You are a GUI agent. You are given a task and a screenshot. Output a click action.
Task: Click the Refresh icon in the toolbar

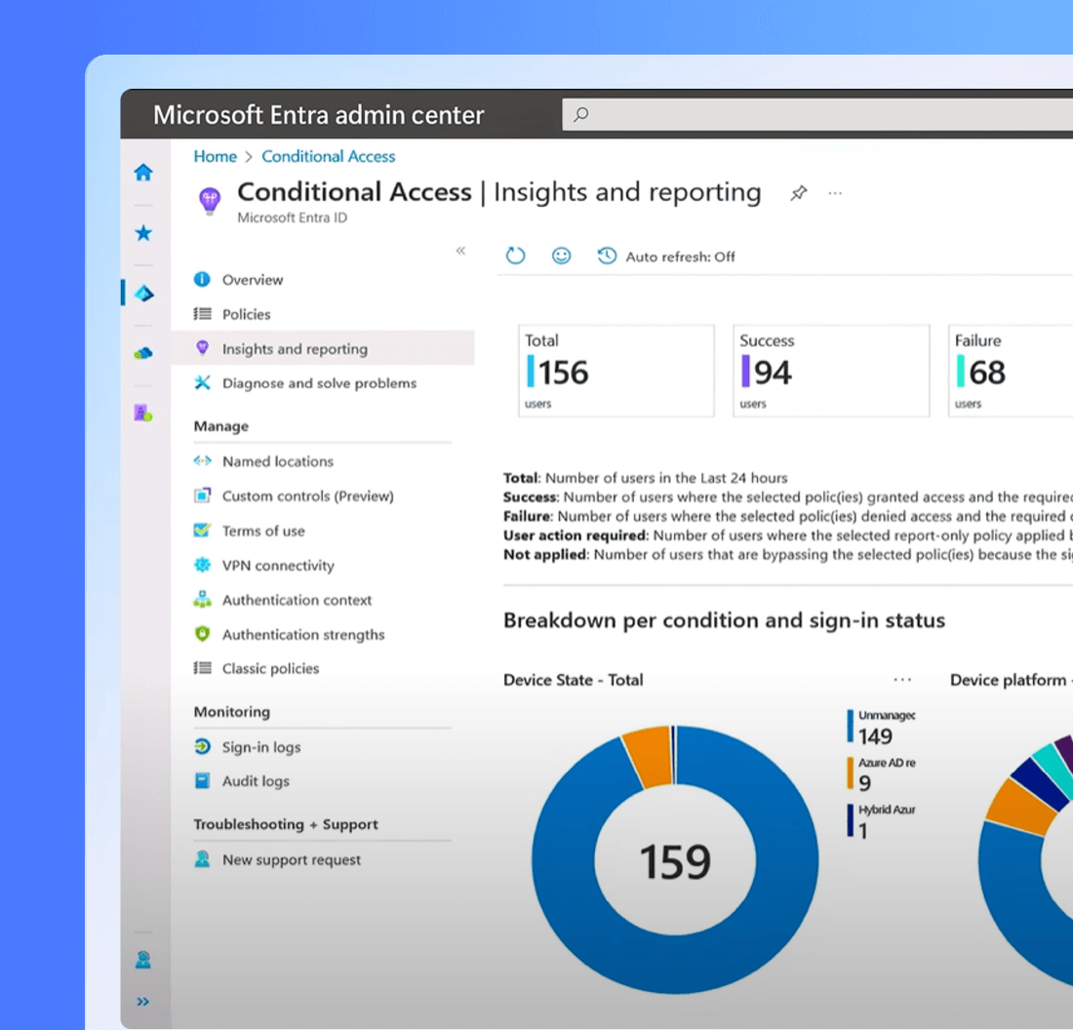pyautogui.click(x=515, y=256)
